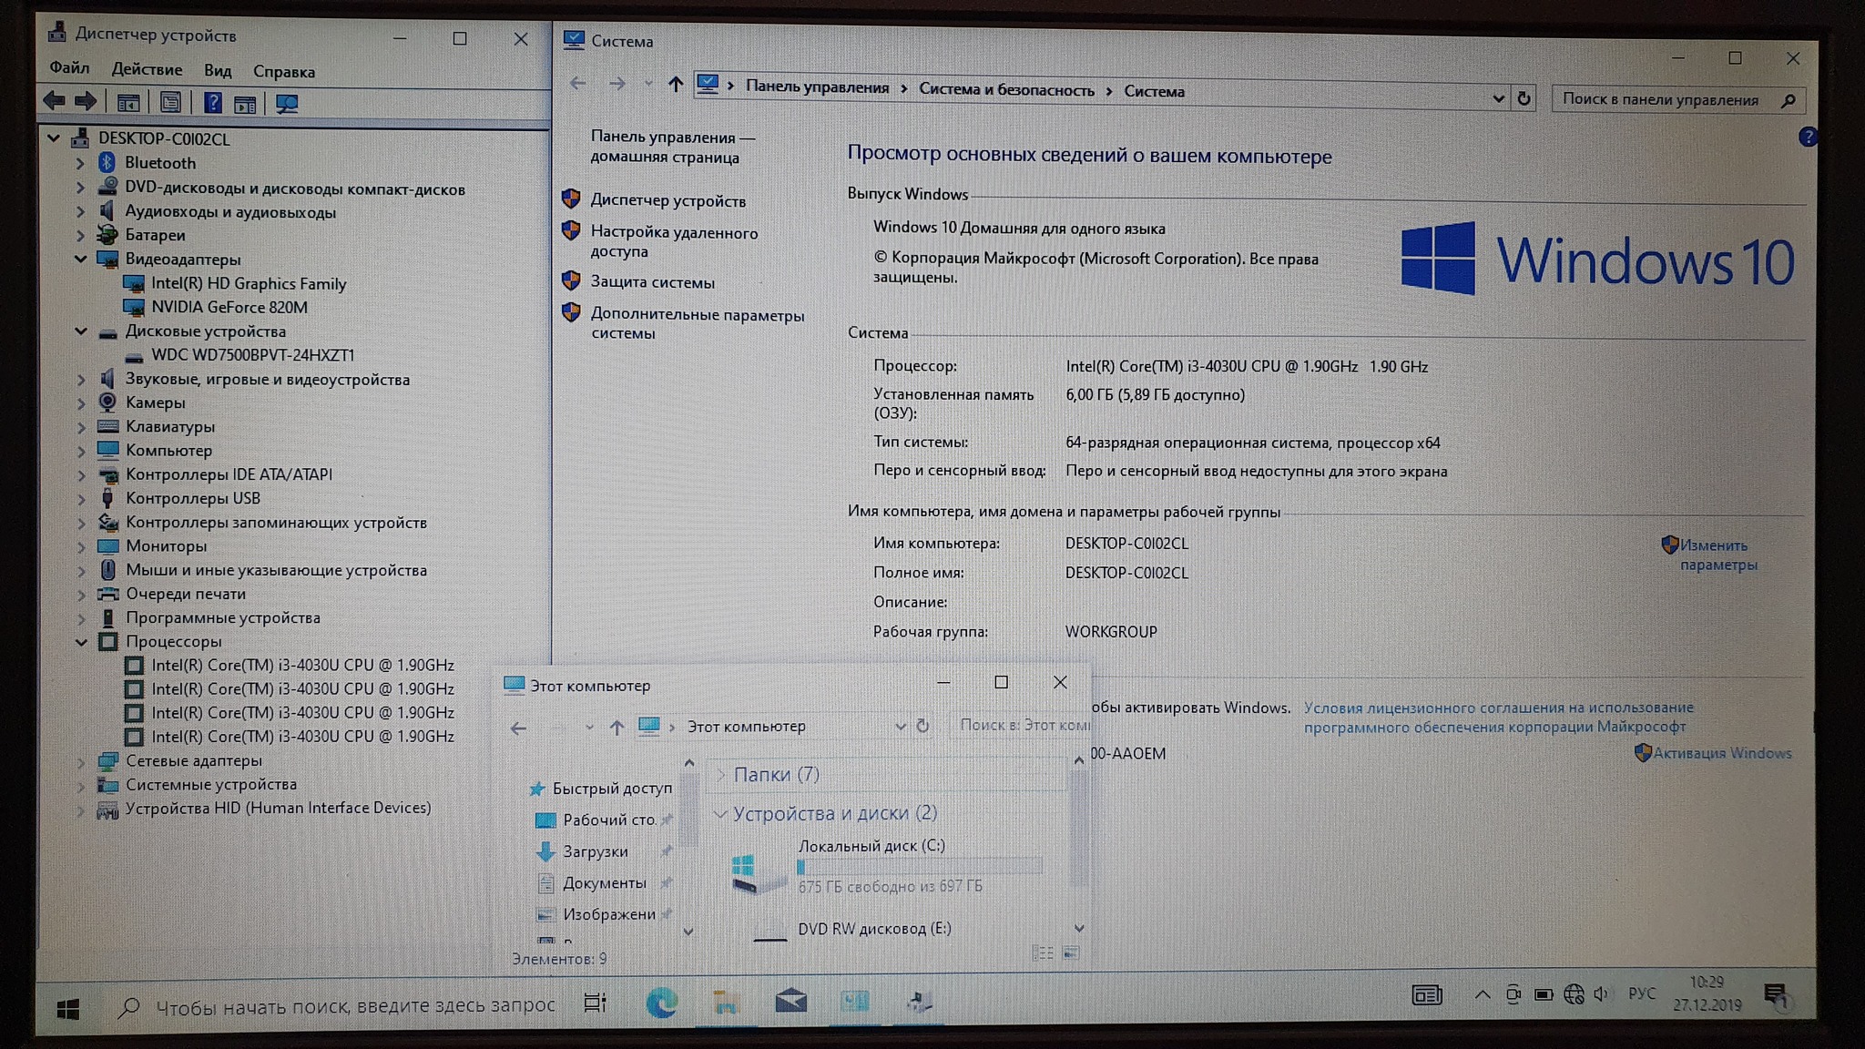Open the Microsoft Edge taskbar icon
The height and width of the screenshot is (1049, 1865).
(661, 1003)
